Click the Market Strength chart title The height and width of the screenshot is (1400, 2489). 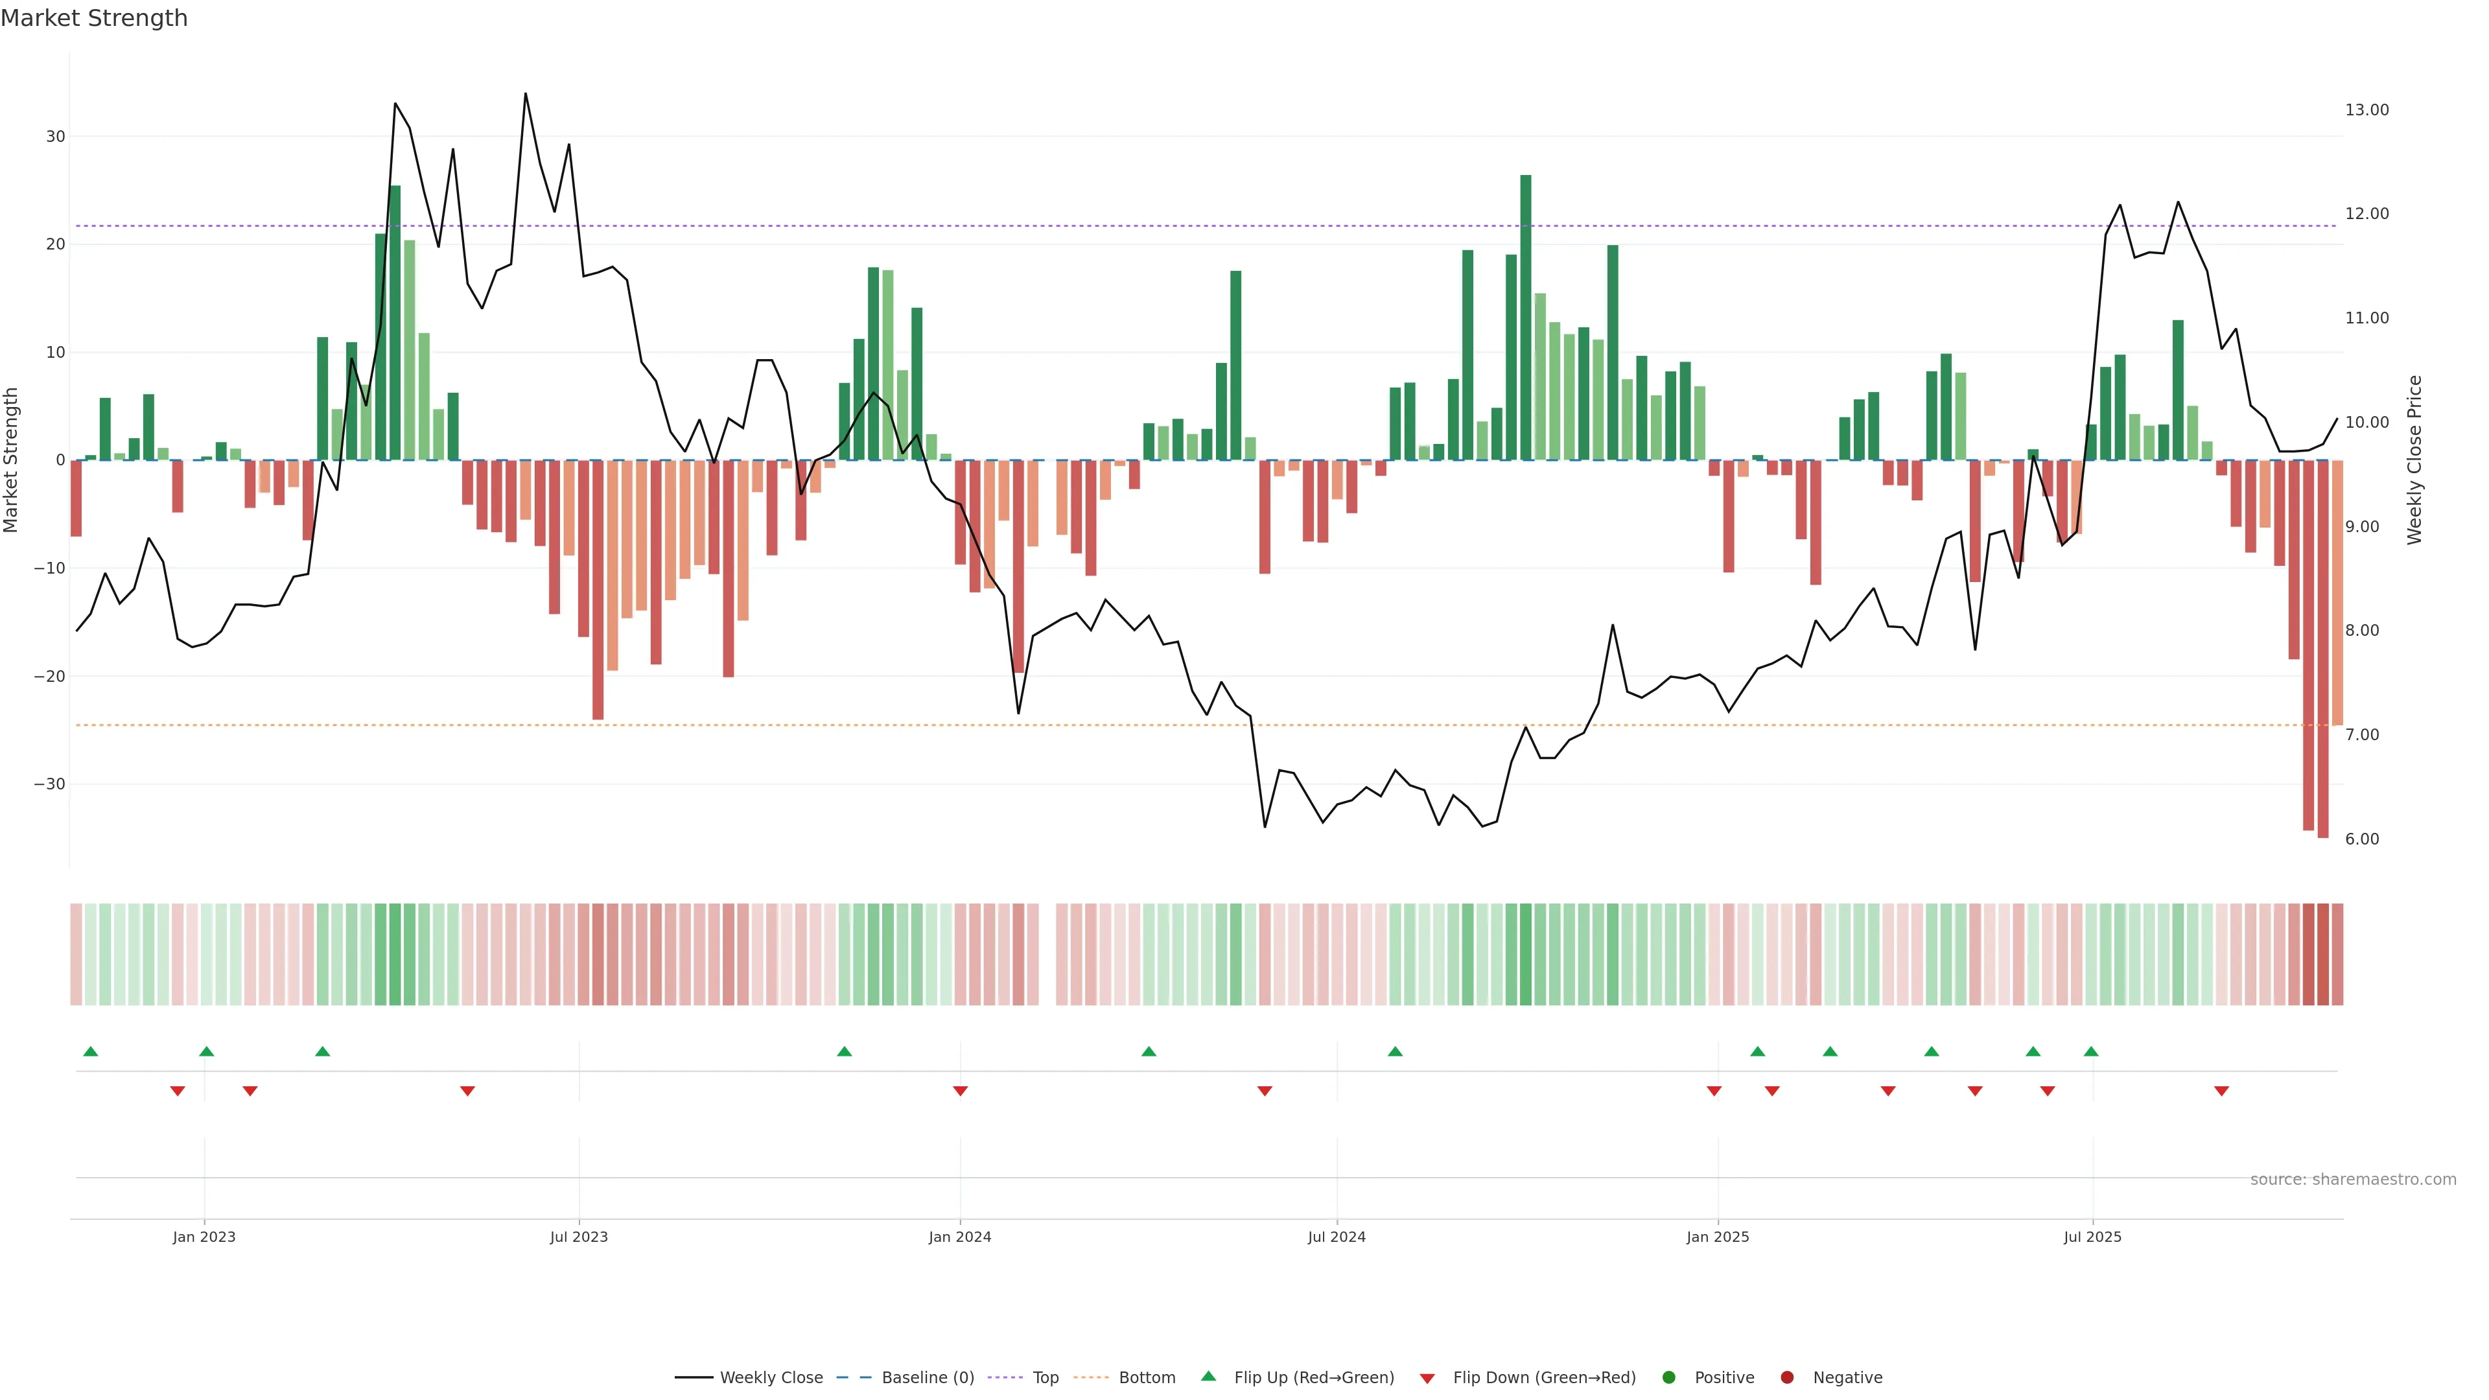pyautogui.click(x=95, y=18)
